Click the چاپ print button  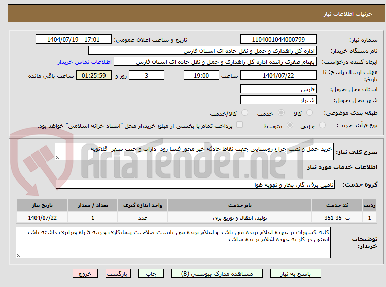point(151,273)
